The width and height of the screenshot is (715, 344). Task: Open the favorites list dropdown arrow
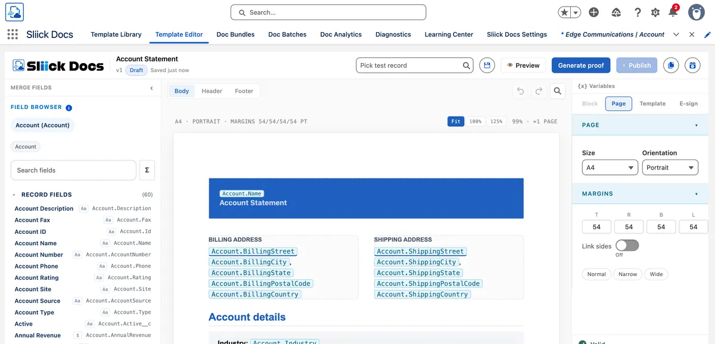pos(576,12)
